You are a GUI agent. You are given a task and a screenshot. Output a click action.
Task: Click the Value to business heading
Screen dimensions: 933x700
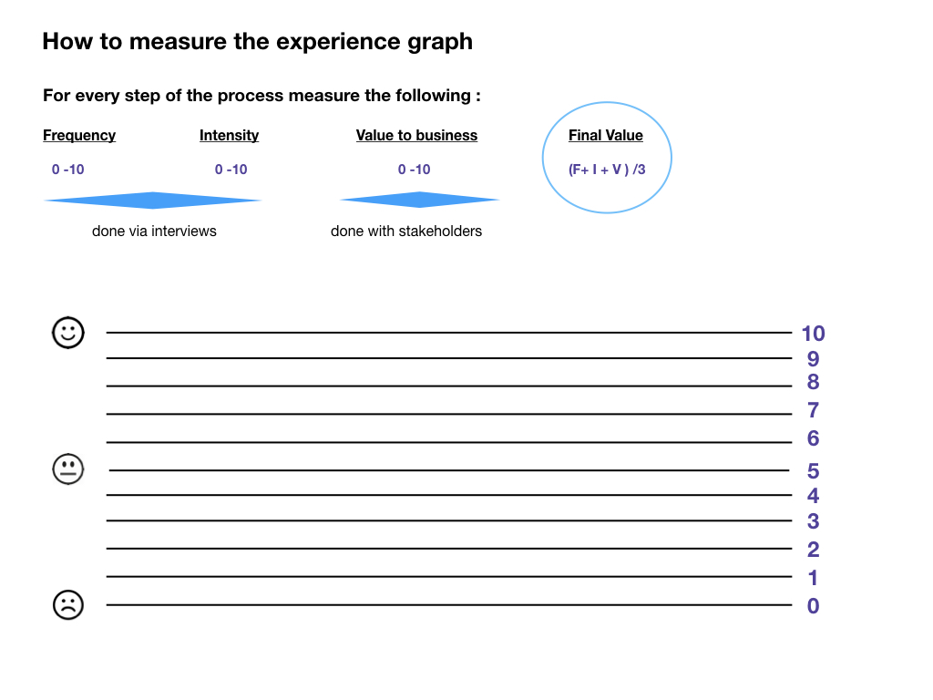(x=416, y=136)
